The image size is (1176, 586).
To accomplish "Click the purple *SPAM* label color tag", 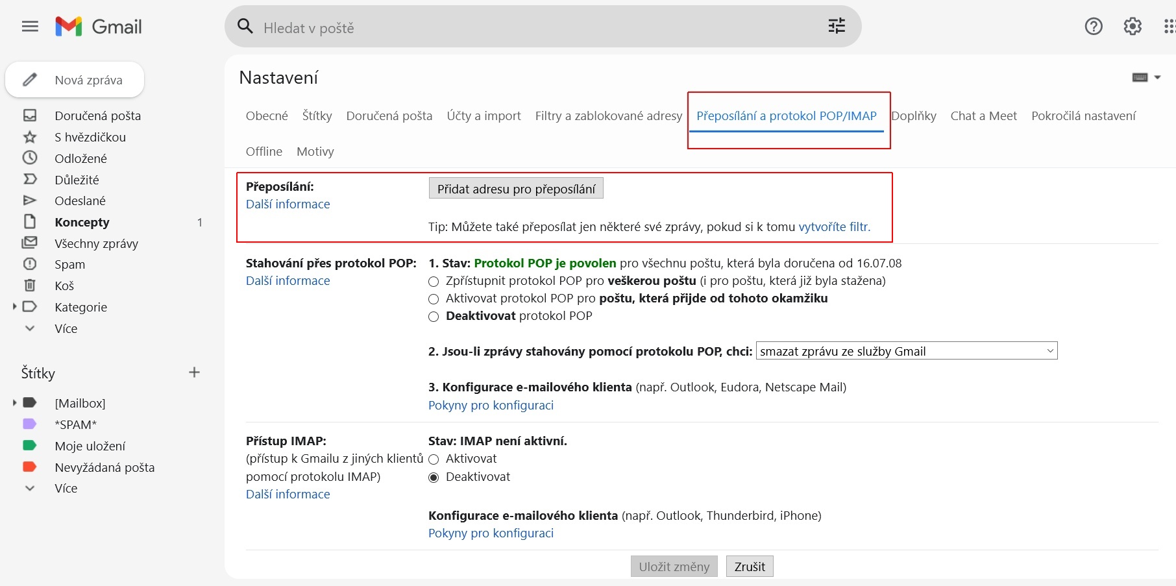I will point(30,424).
